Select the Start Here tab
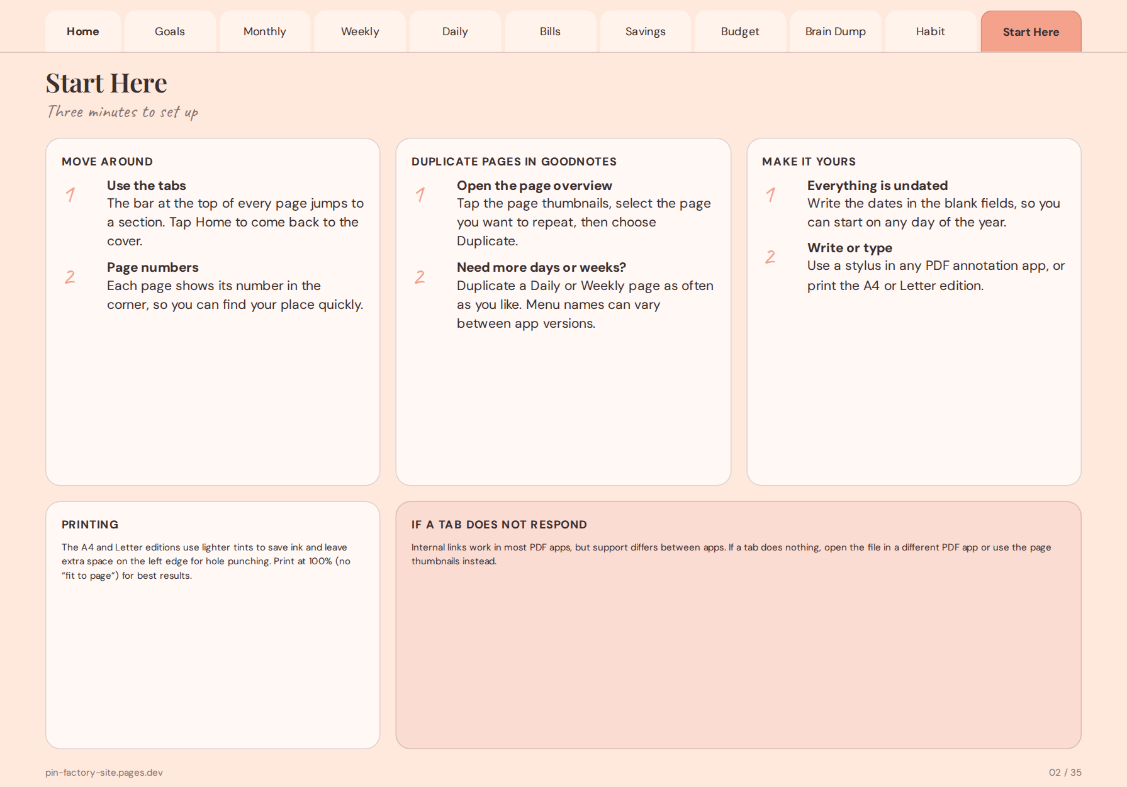 click(x=1031, y=31)
